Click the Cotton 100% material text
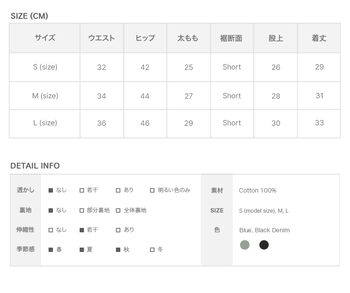The height and width of the screenshot is (293, 350). pyautogui.click(x=257, y=190)
